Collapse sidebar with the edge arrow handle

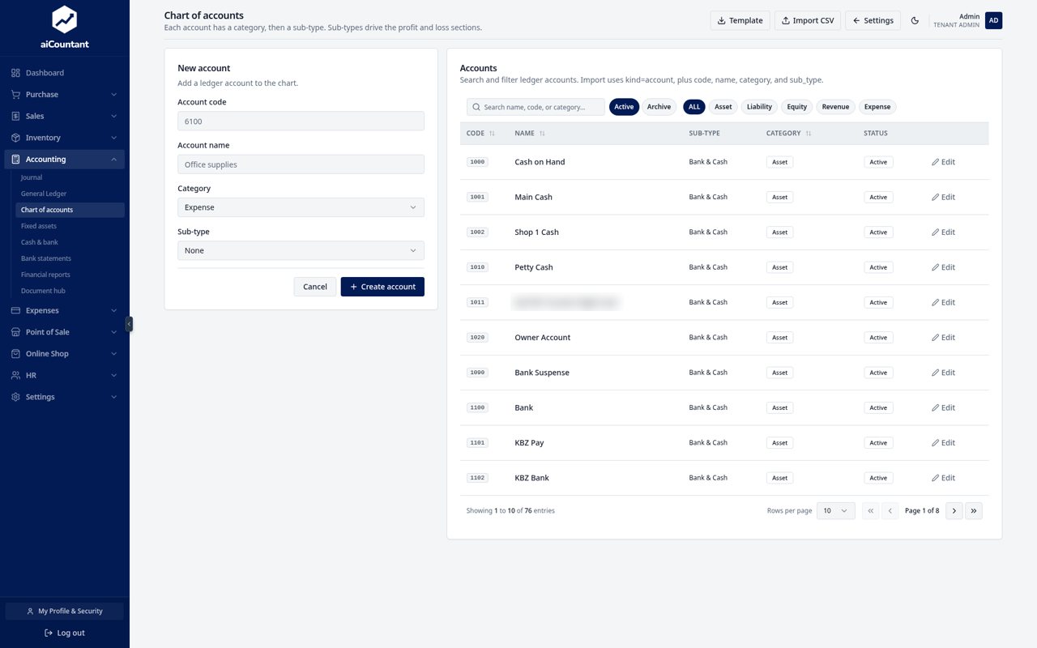tap(129, 324)
